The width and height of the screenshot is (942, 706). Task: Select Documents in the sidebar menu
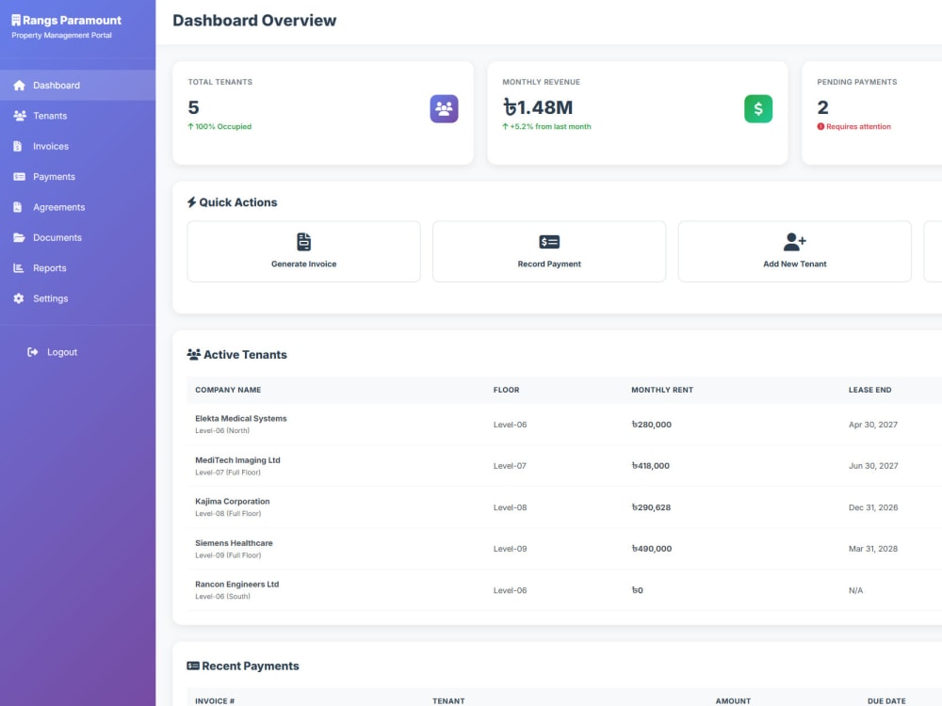click(77, 238)
